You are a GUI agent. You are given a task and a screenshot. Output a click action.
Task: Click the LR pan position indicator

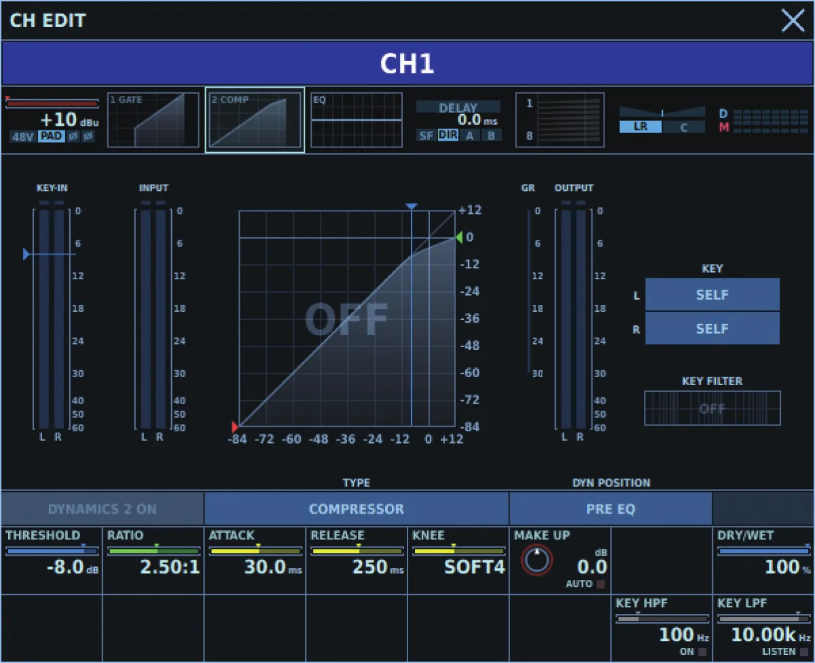pos(662,112)
